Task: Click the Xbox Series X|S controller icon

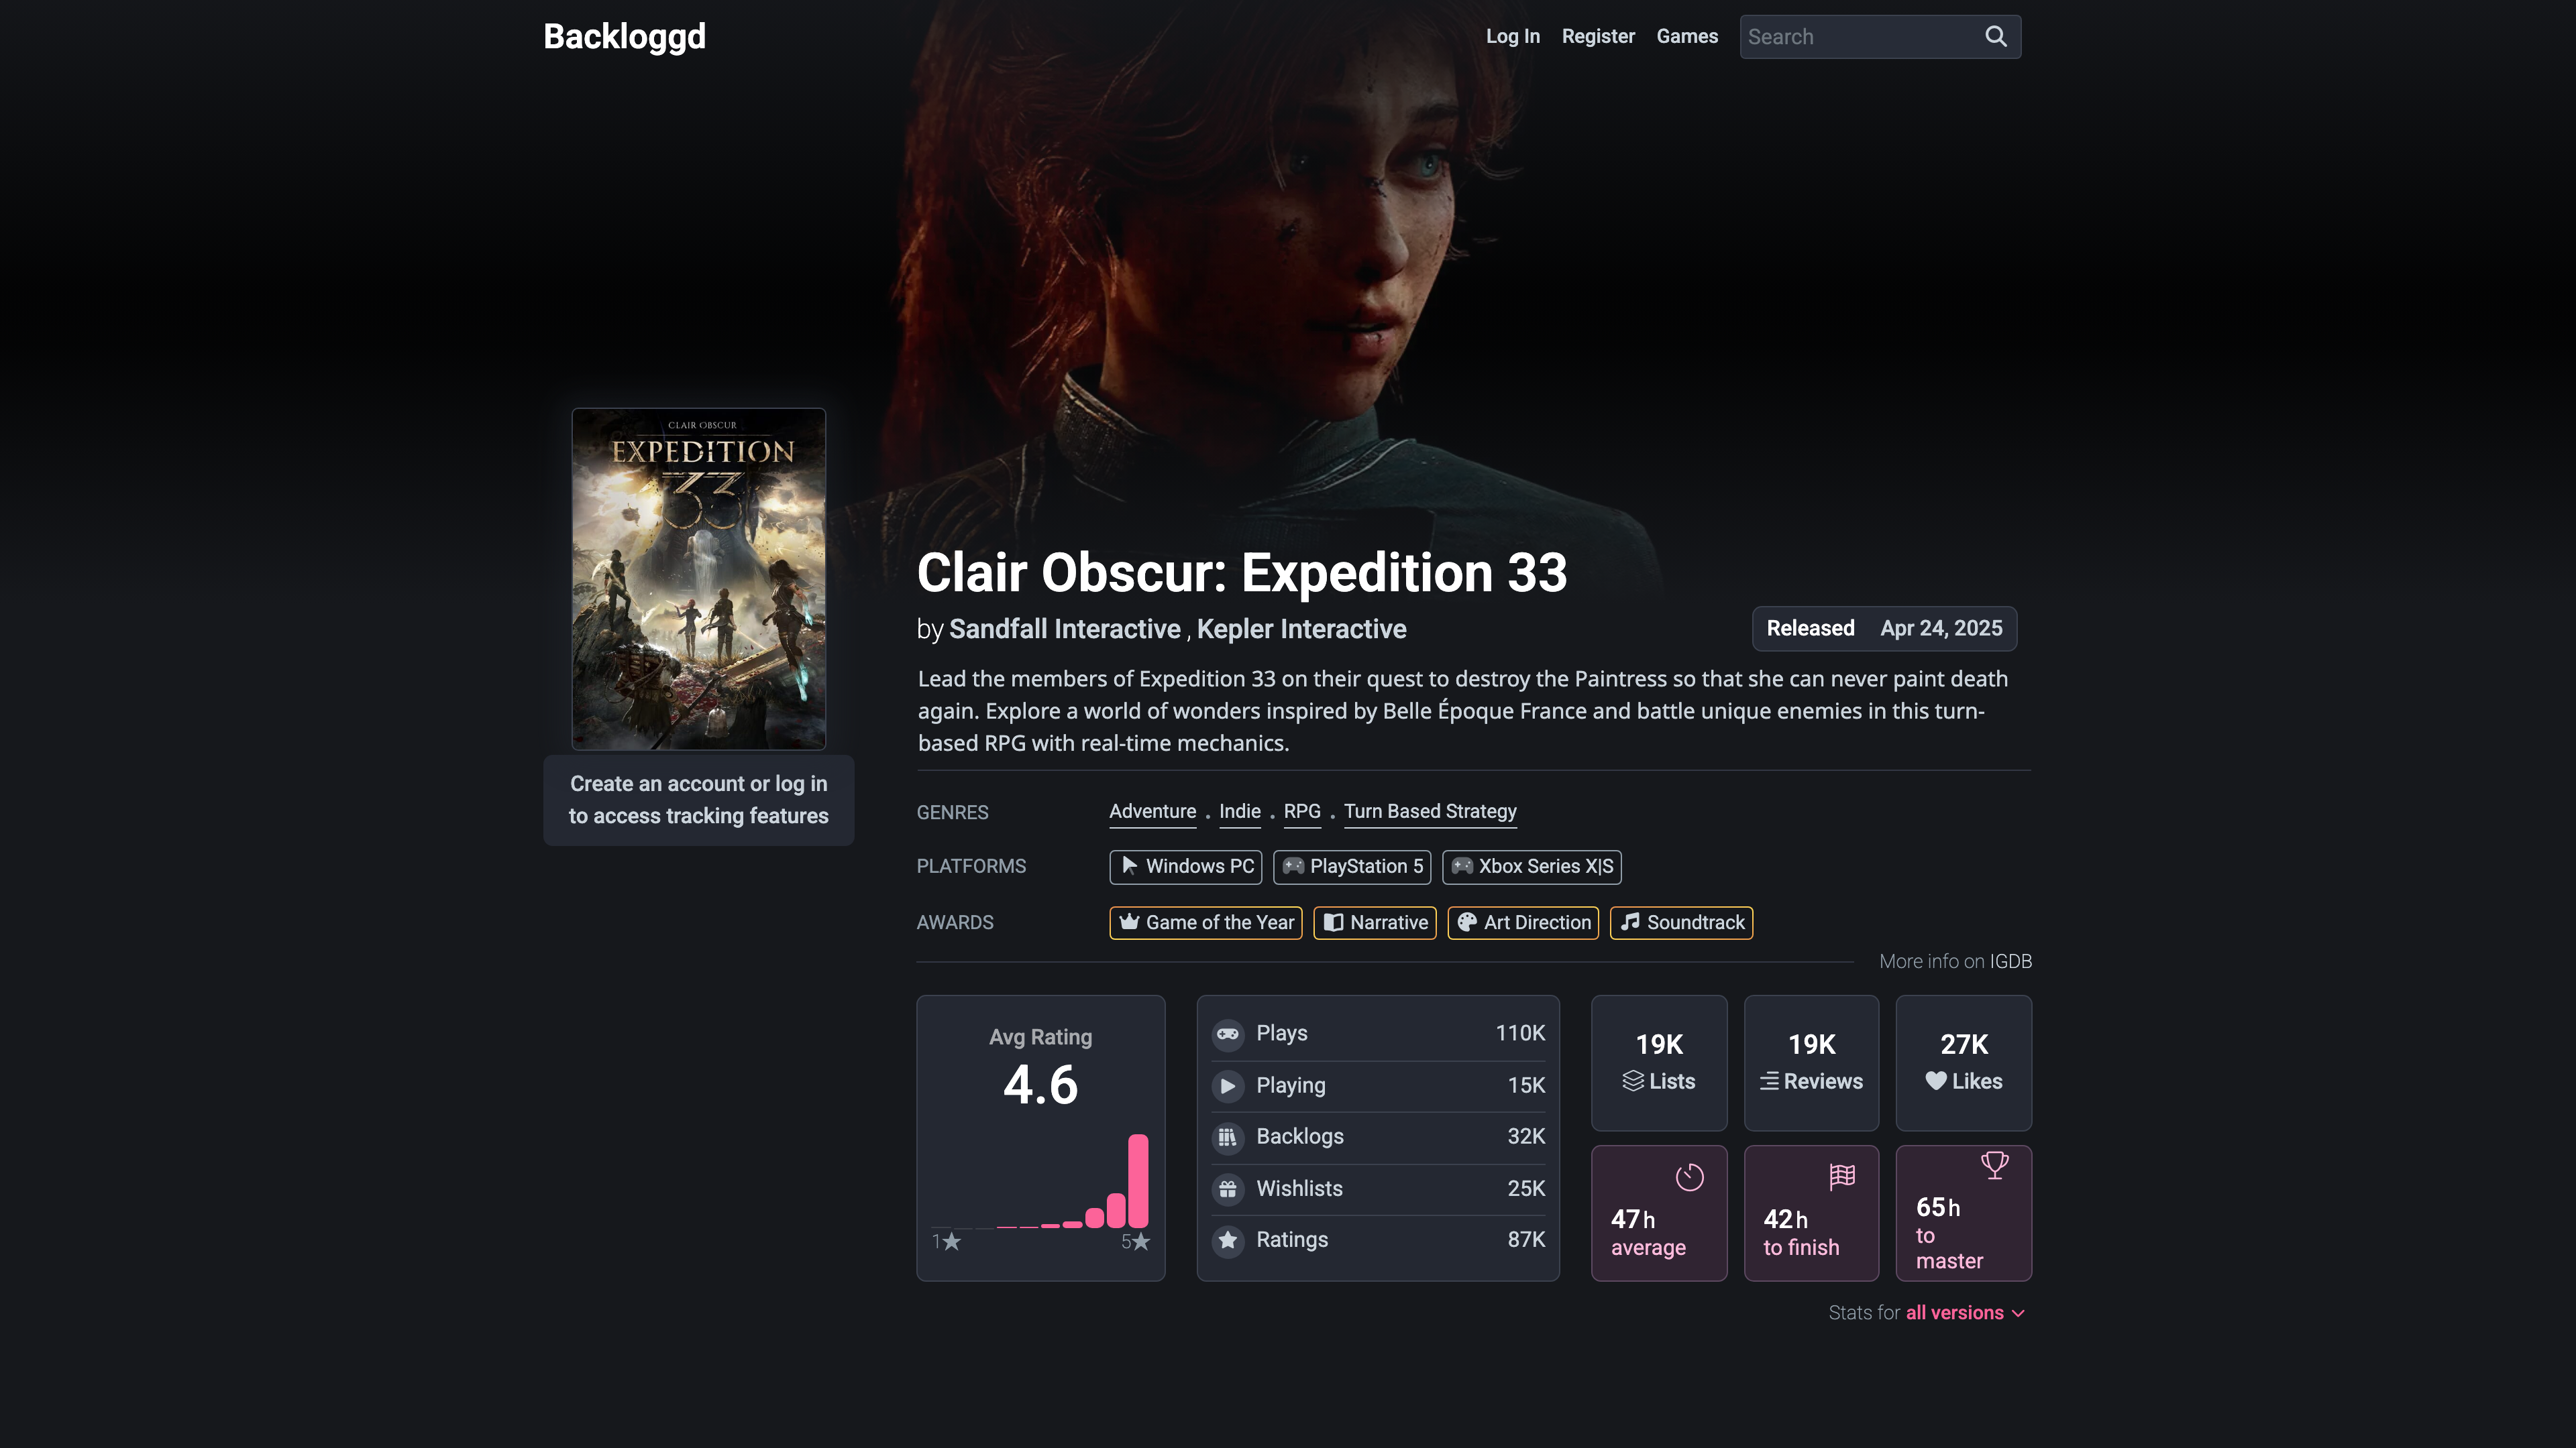Action: (1462, 866)
